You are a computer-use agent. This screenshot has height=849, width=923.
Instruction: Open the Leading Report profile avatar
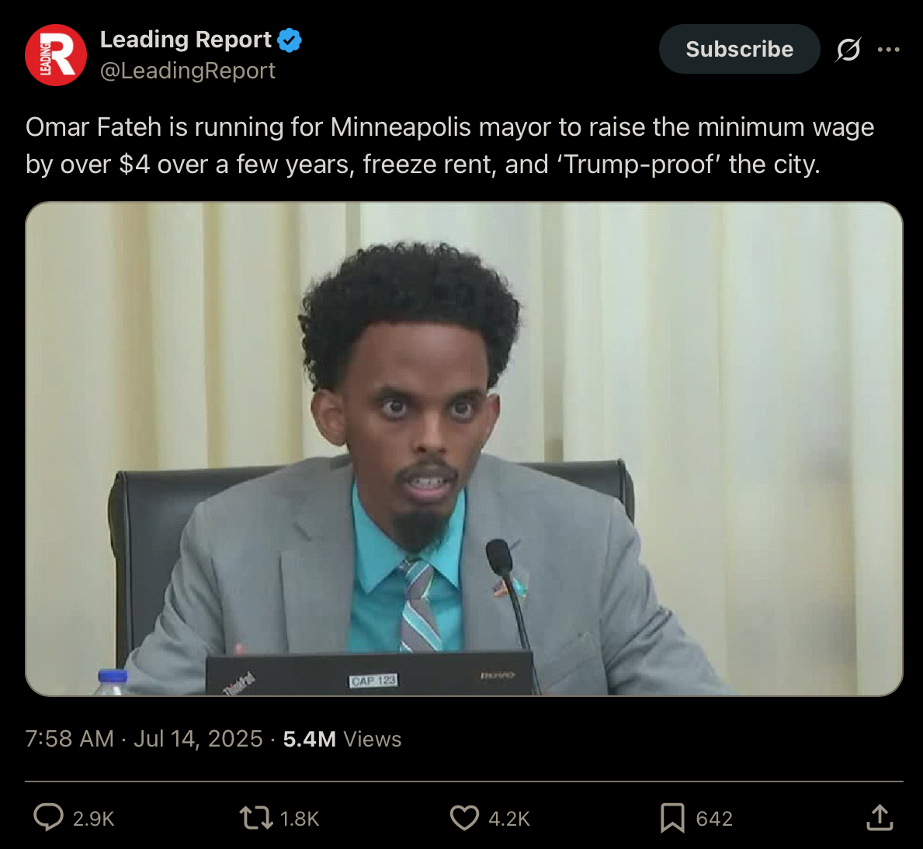click(x=56, y=55)
